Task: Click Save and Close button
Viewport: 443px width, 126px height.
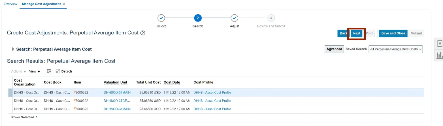Action: click(393, 33)
